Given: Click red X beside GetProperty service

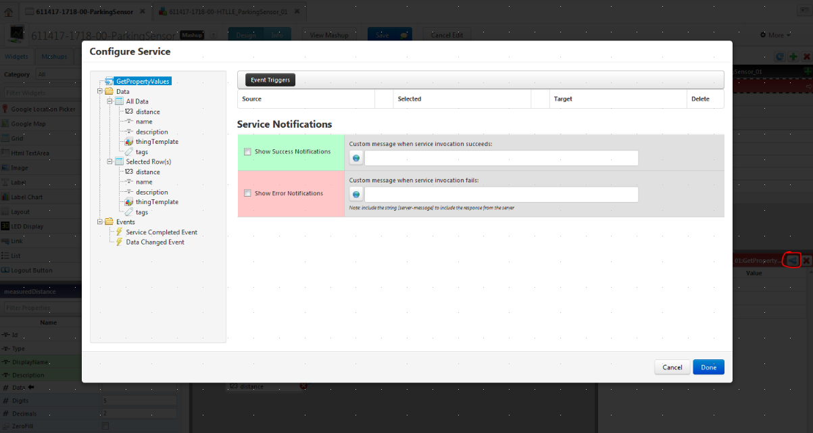Looking at the screenshot, I should (x=806, y=260).
